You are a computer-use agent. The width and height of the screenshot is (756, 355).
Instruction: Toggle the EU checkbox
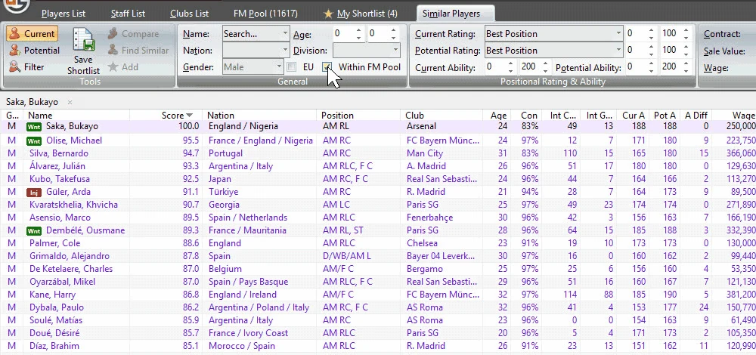point(292,67)
